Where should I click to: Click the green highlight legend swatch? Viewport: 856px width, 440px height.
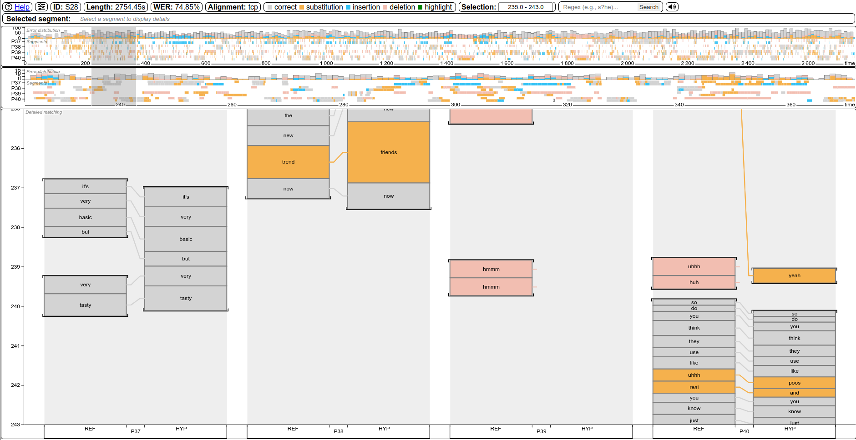[420, 7]
